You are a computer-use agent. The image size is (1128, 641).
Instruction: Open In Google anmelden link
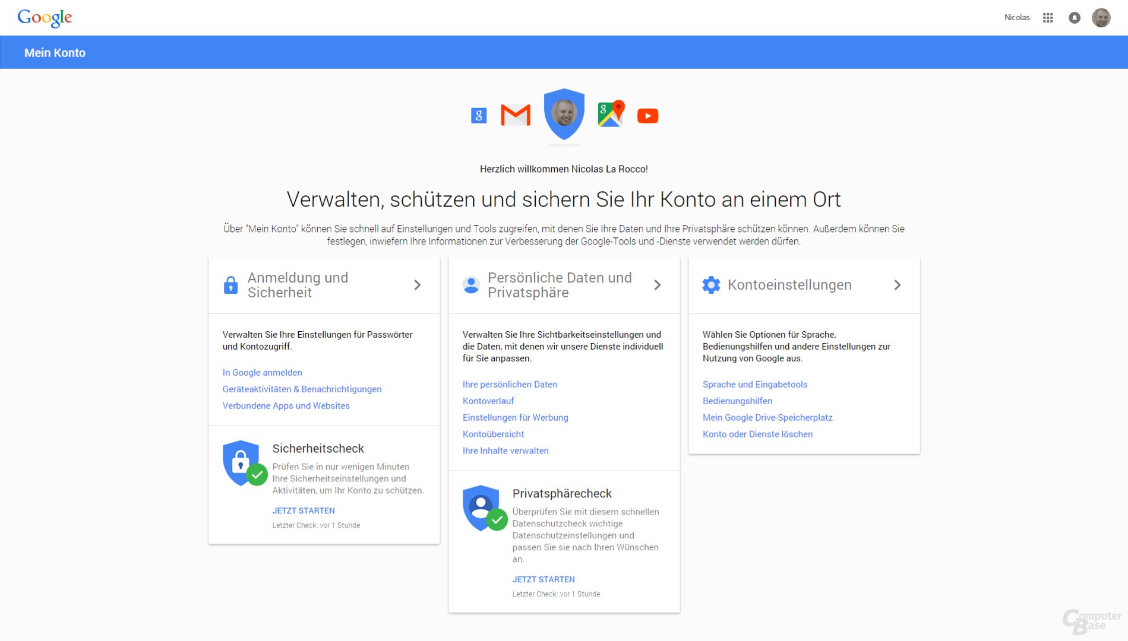[x=262, y=373]
